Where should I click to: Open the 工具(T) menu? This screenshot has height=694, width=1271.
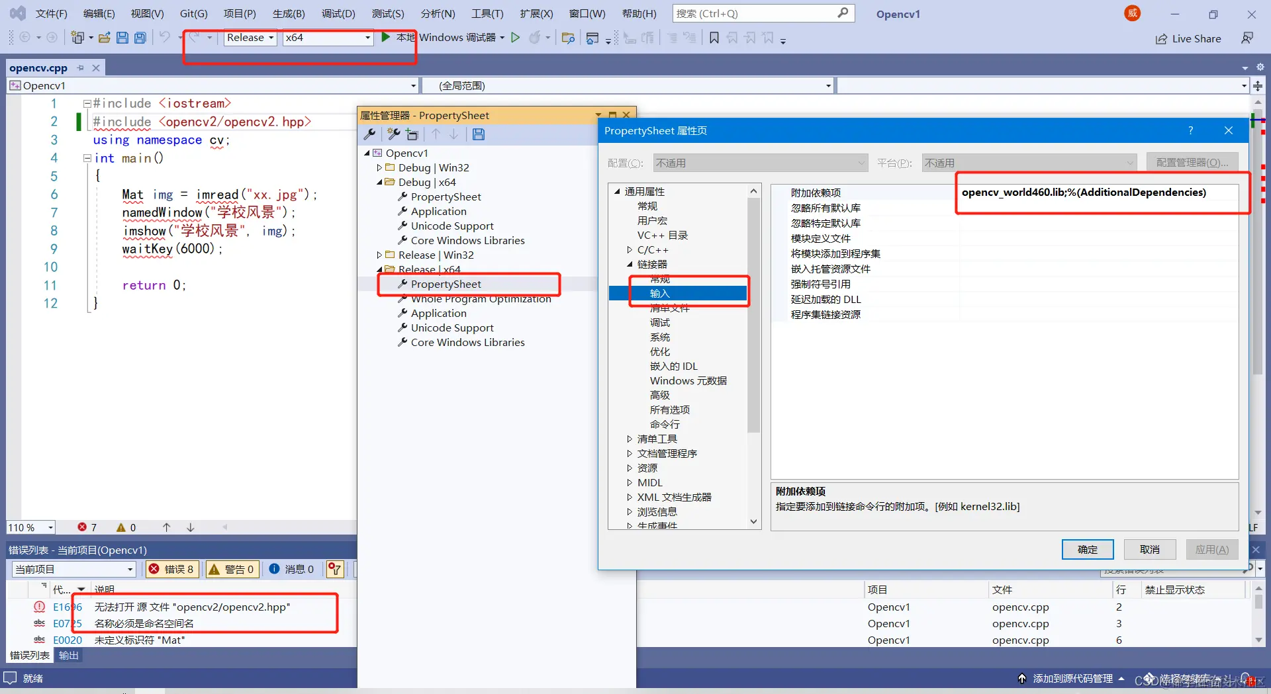coord(487,13)
